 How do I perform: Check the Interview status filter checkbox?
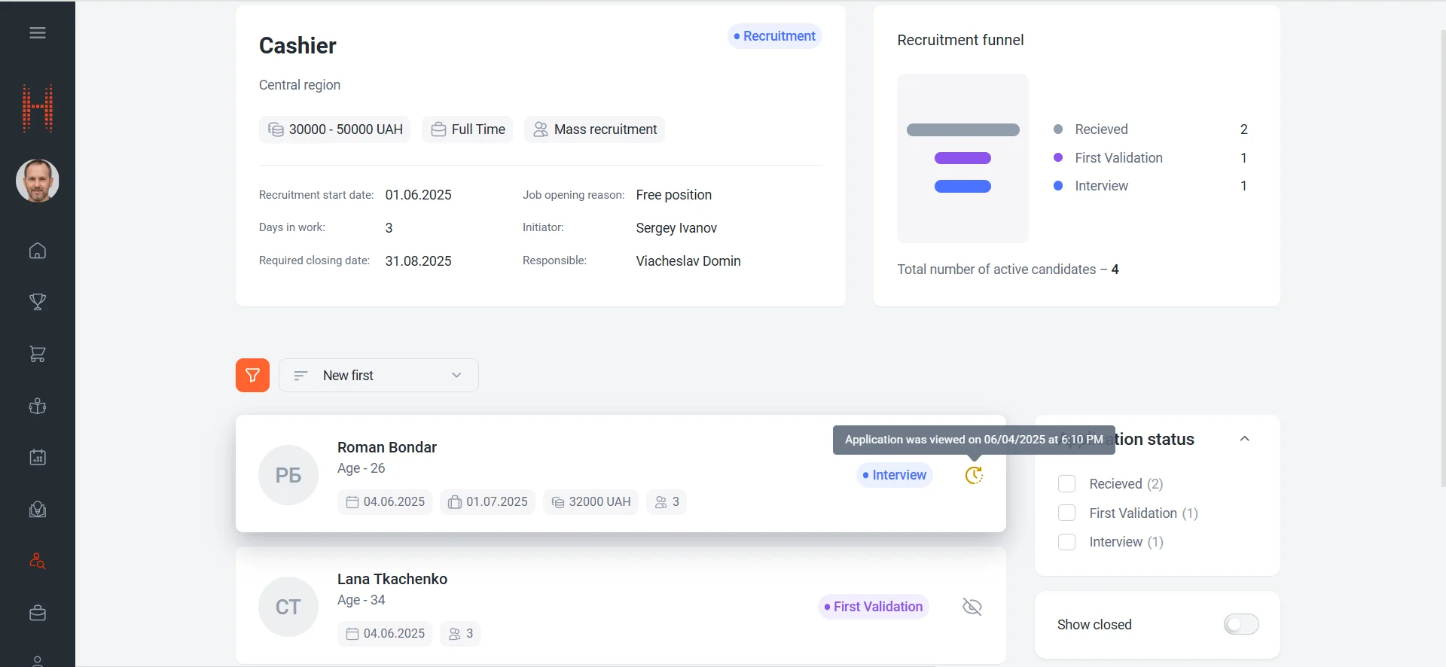point(1066,542)
